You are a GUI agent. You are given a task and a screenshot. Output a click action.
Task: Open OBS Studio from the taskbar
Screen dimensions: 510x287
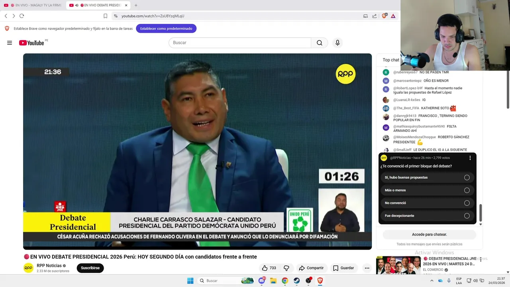coord(308,281)
